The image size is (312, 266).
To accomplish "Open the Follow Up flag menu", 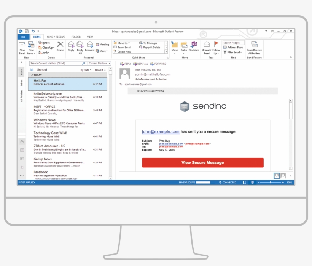I will [x=216, y=48].
